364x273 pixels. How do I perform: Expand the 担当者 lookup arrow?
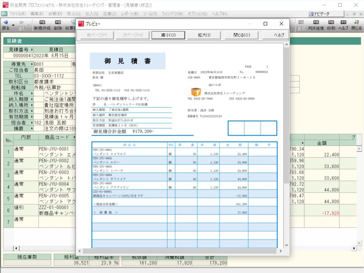[32, 122]
